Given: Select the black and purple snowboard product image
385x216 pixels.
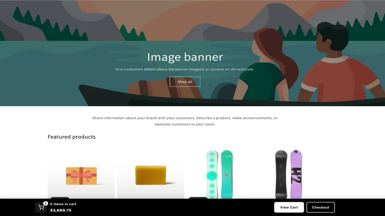Looking at the screenshot, I should (288, 174).
